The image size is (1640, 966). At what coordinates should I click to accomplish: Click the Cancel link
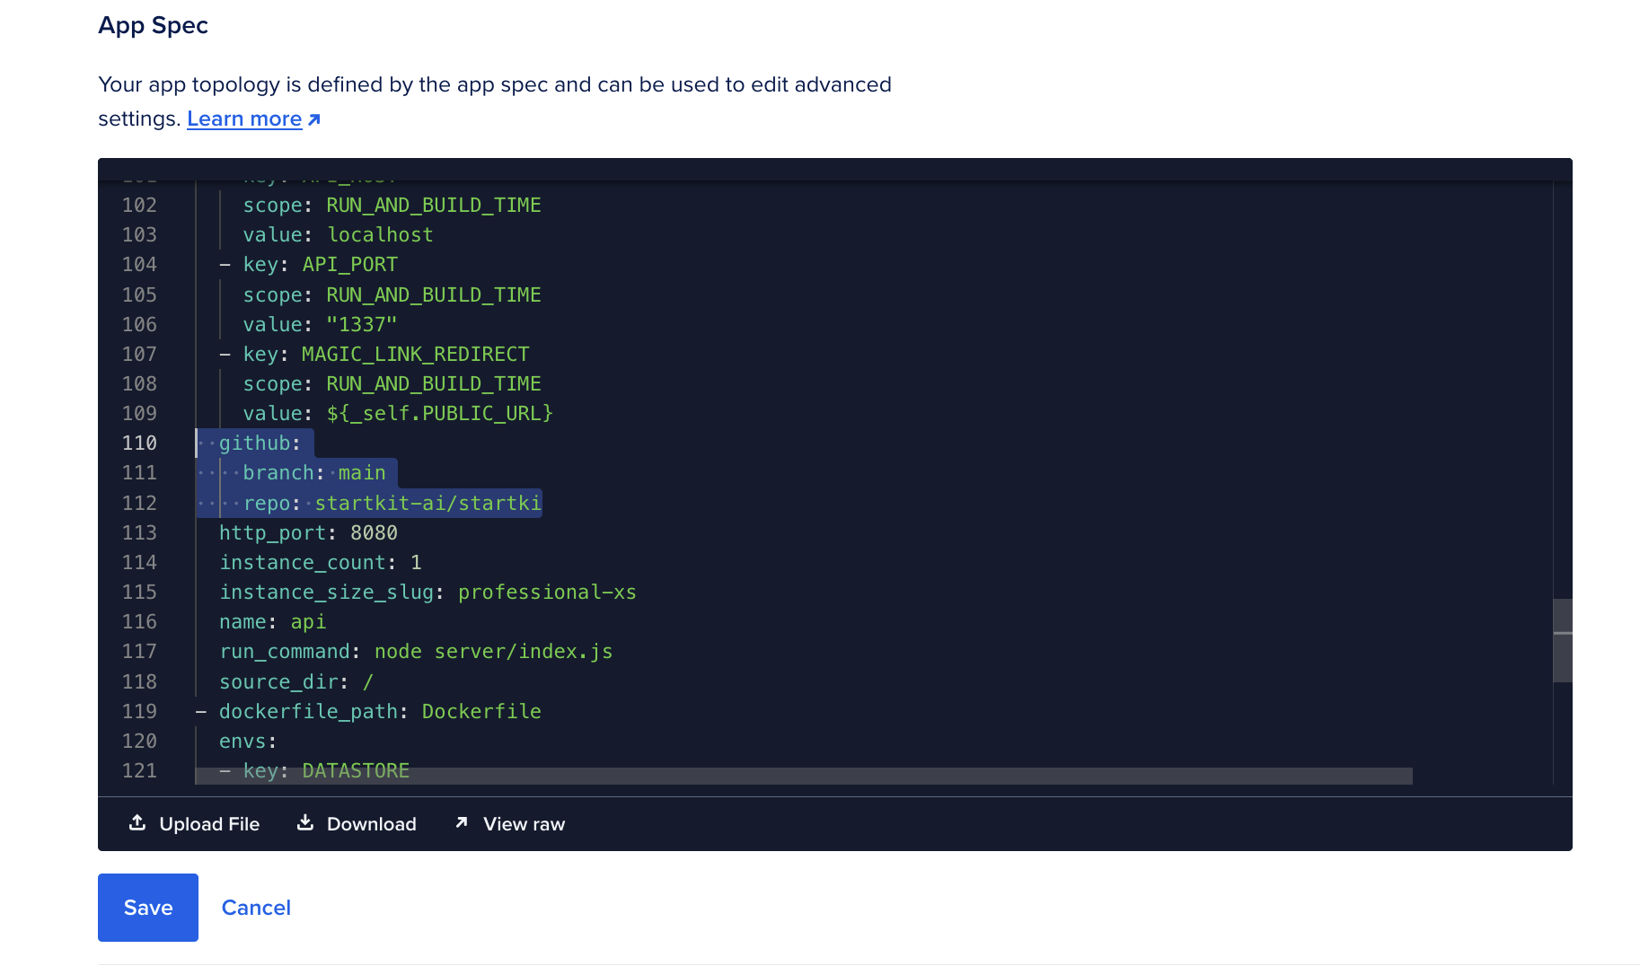tap(256, 907)
